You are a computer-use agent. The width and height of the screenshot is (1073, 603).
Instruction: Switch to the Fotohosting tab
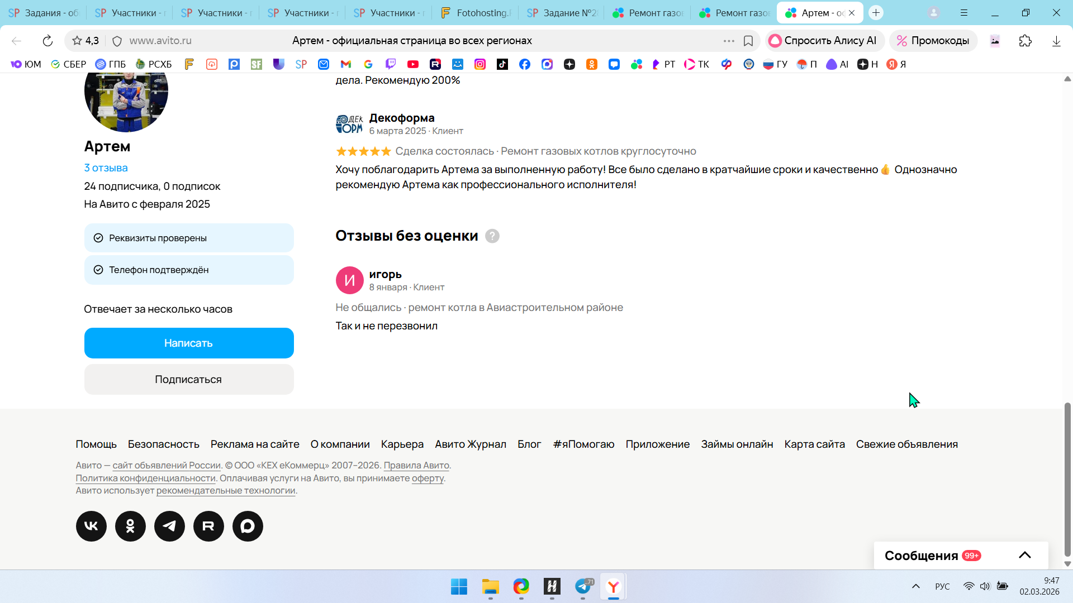[x=476, y=13]
